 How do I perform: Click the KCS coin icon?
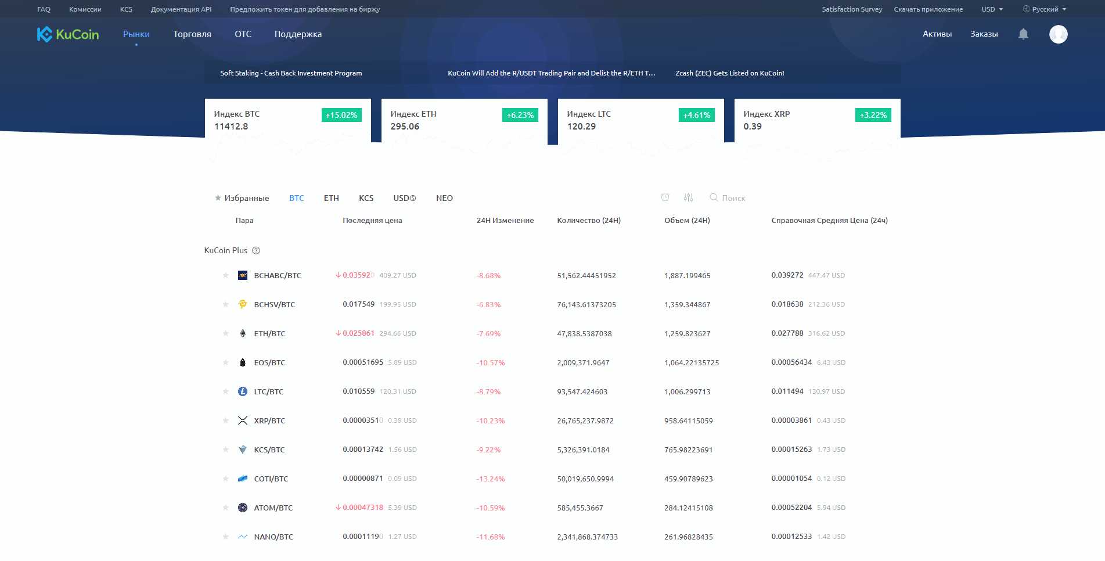click(x=243, y=449)
